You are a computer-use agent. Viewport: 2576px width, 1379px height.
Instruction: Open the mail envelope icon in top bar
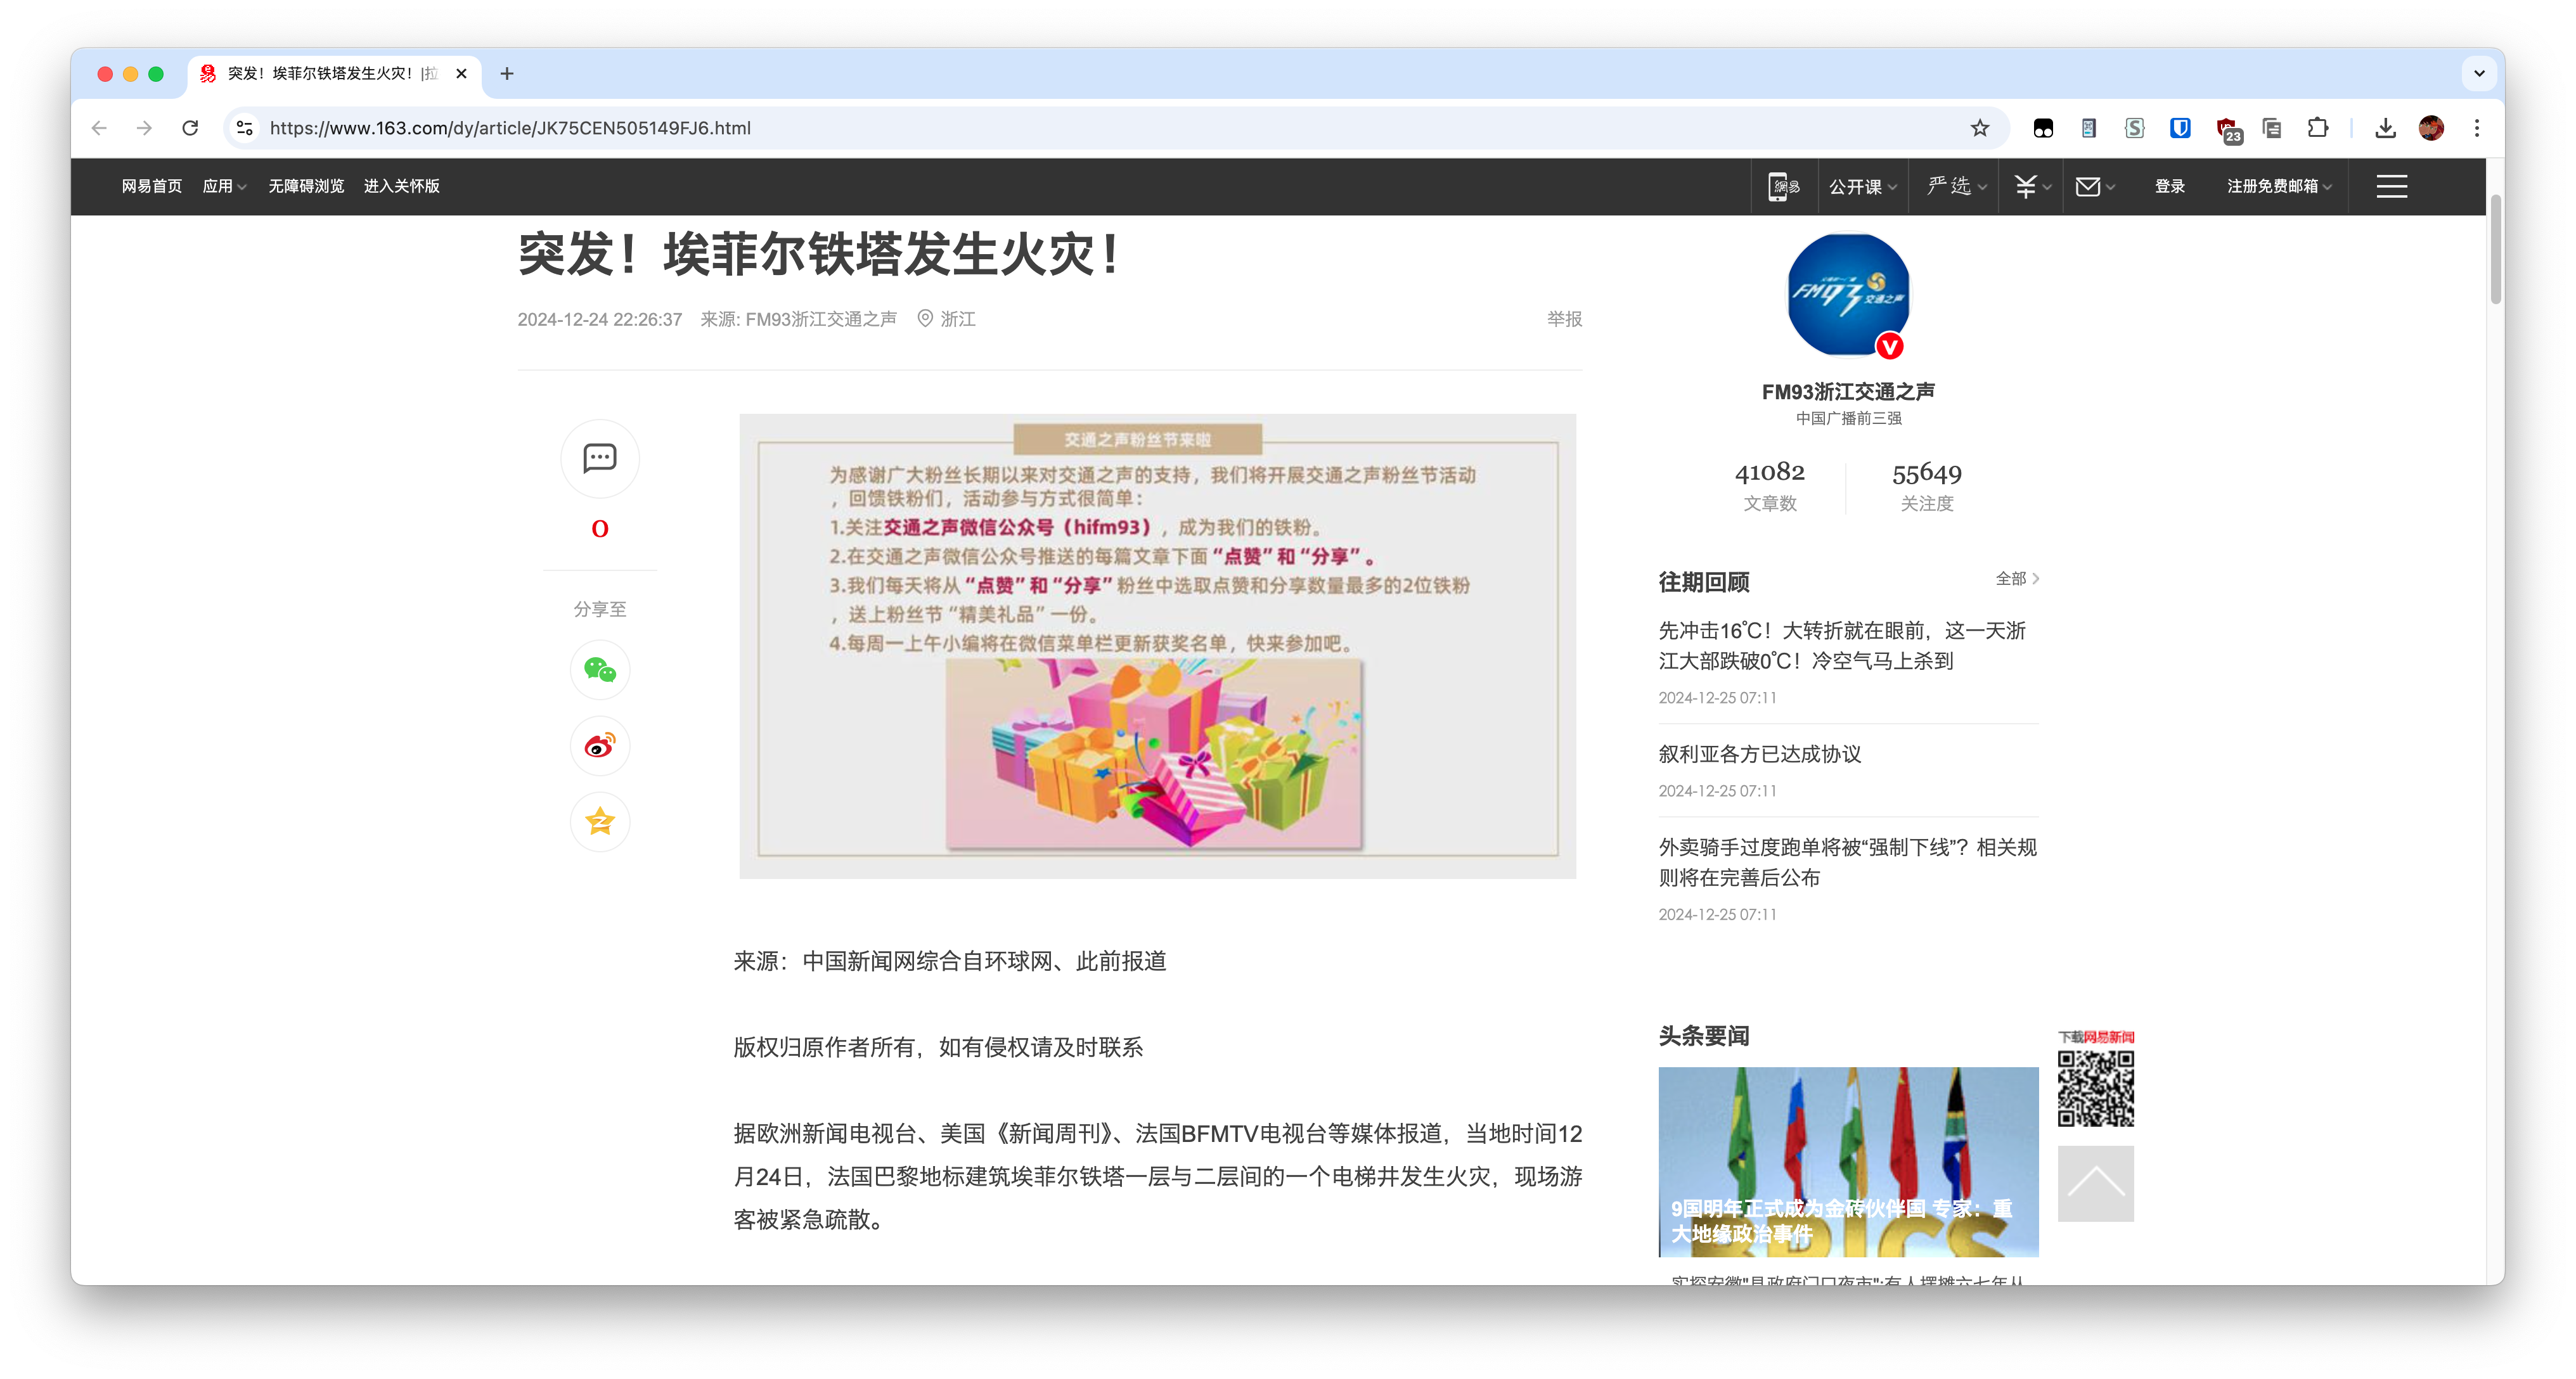2089,186
